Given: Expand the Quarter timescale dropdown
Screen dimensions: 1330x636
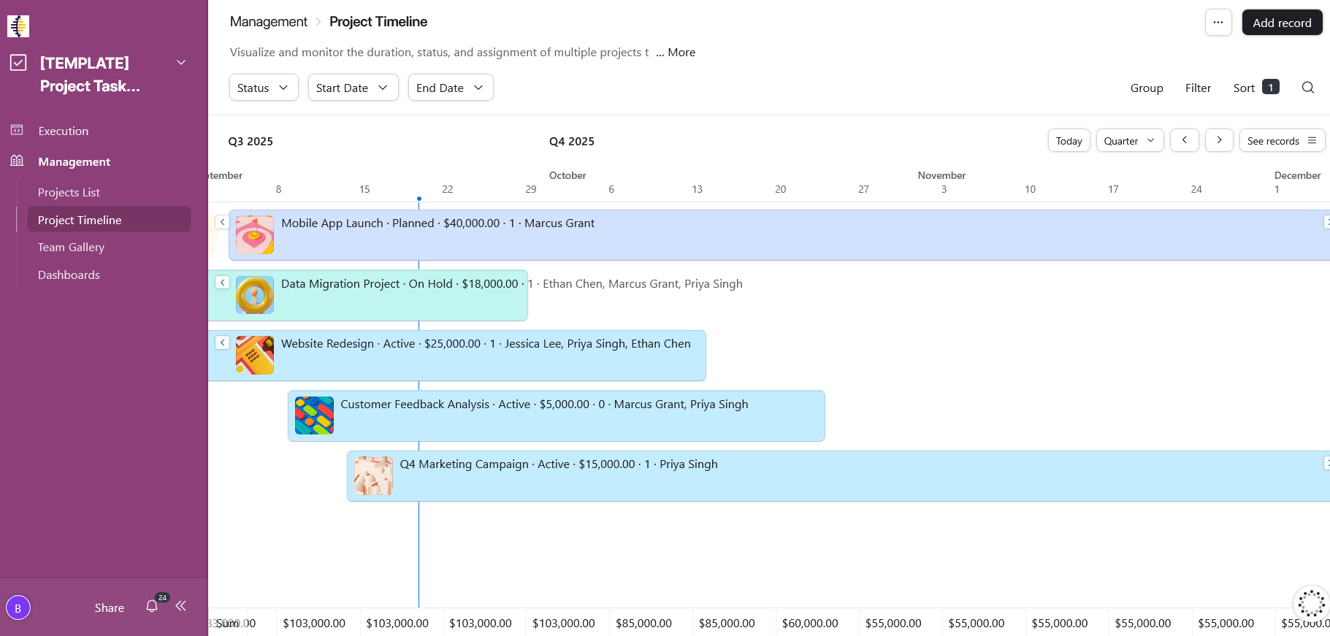Looking at the screenshot, I should [1129, 141].
